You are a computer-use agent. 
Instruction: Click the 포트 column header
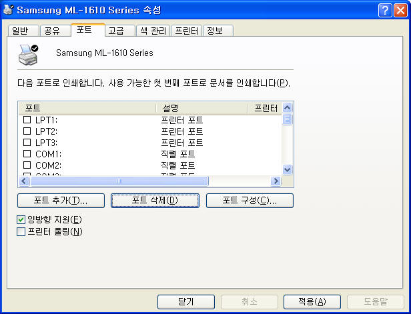(87, 108)
